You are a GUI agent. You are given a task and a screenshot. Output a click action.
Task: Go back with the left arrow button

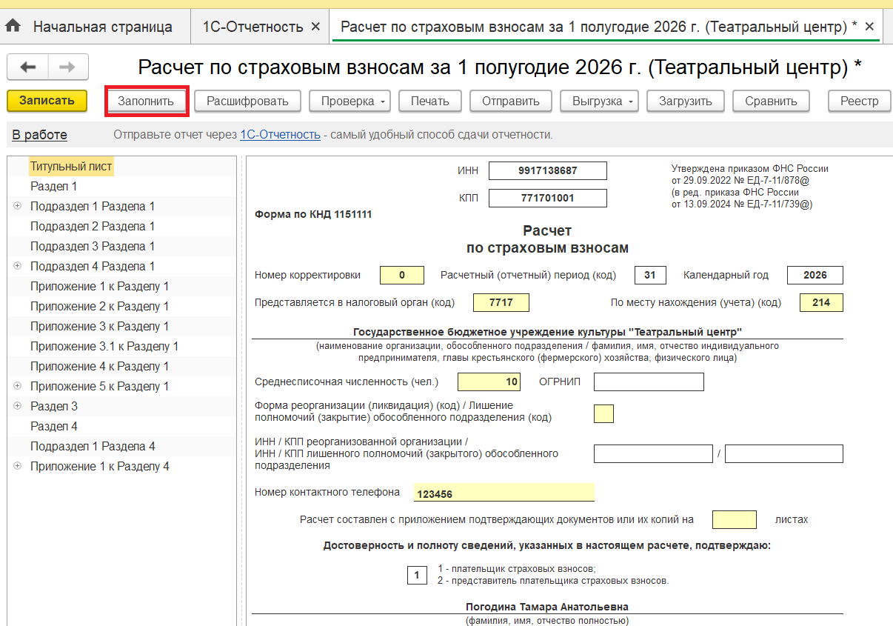pos(27,67)
